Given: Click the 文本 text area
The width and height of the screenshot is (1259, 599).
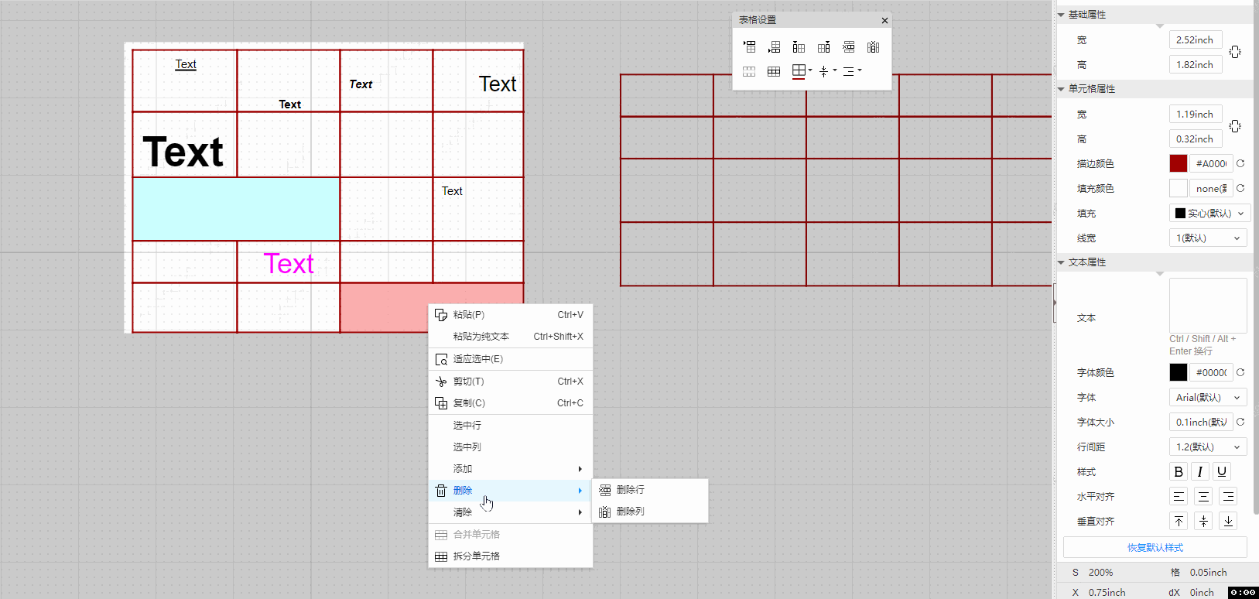Looking at the screenshot, I should tap(1208, 306).
